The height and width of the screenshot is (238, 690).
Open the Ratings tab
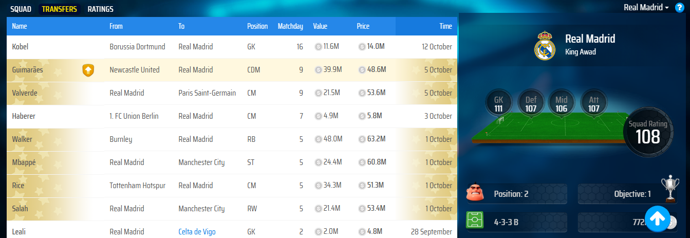point(101,9)
